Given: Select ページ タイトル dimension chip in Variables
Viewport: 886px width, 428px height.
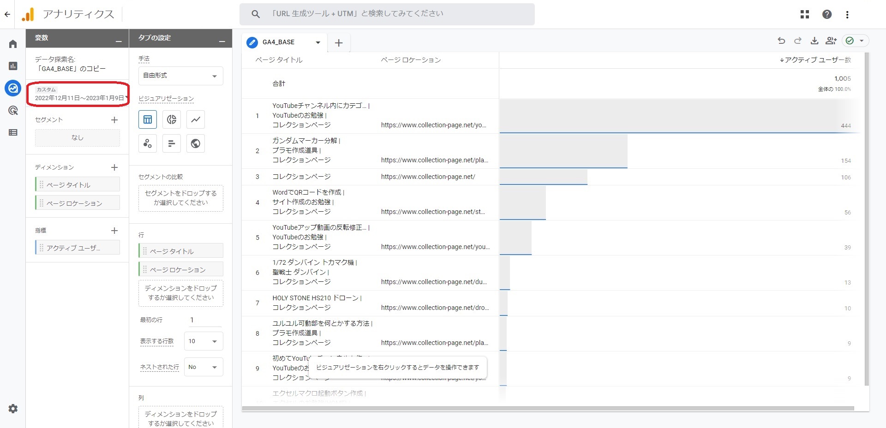Looking at the screenshot, I should pyautogui.click(x=78, y=184).
